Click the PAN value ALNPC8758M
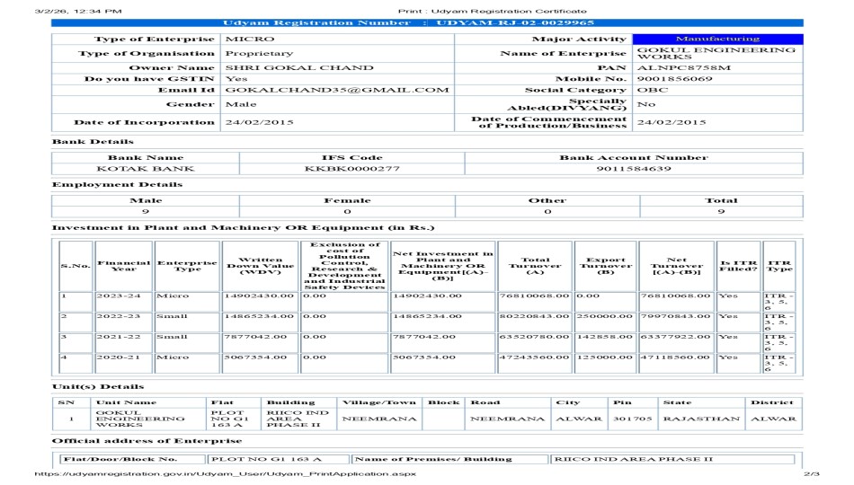Viewport: 854px width, 485px height. [671, 67]
